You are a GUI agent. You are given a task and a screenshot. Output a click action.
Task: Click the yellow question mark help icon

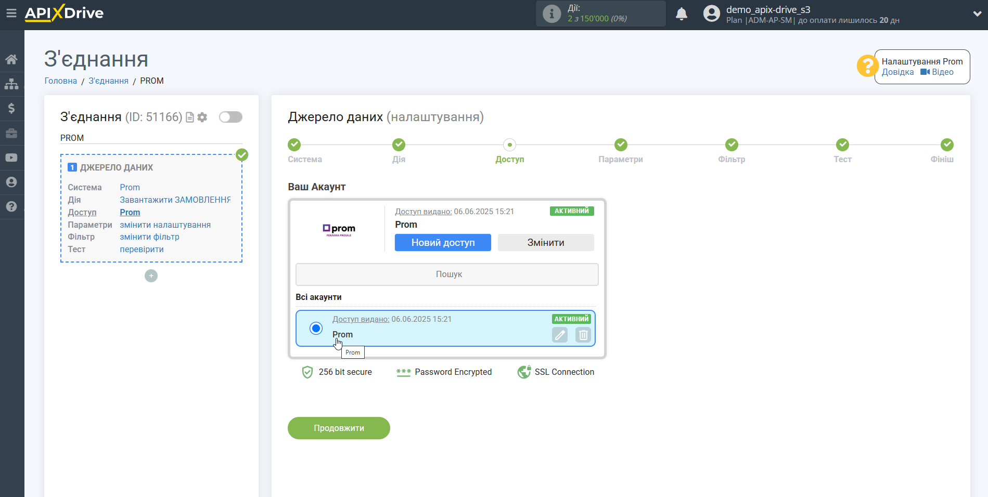(867, 66)
